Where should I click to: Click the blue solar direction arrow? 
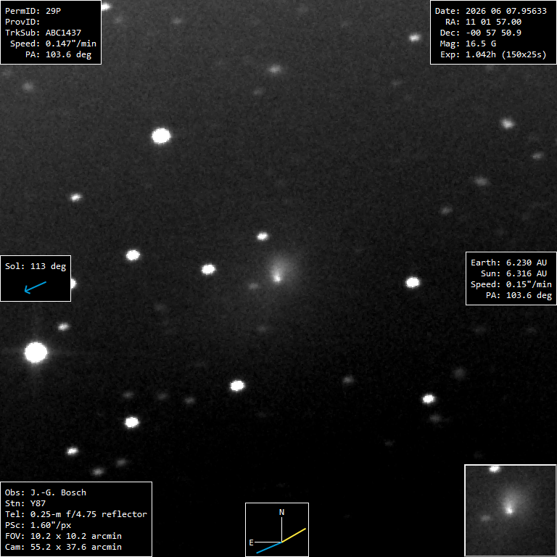pos(35,287)
